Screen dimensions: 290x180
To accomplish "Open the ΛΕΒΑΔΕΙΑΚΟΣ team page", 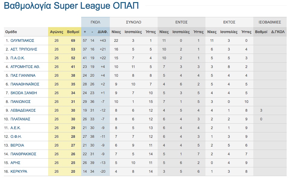I will coord(23,110).
